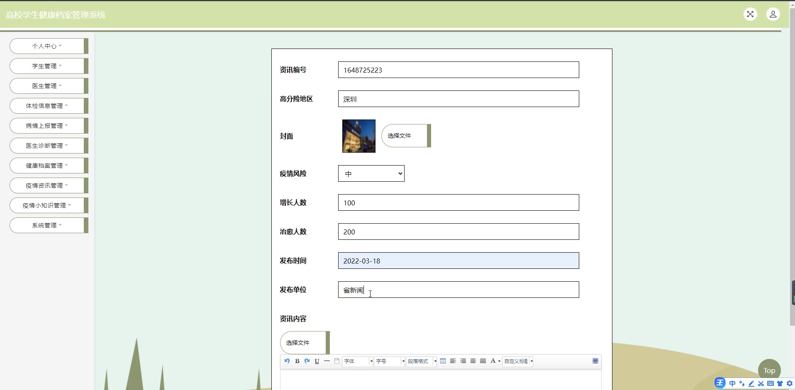This screenshot has height=390, width=795.
Task: Expand the 系统管理 sidebar menu
Action: (x=49, y=225)
